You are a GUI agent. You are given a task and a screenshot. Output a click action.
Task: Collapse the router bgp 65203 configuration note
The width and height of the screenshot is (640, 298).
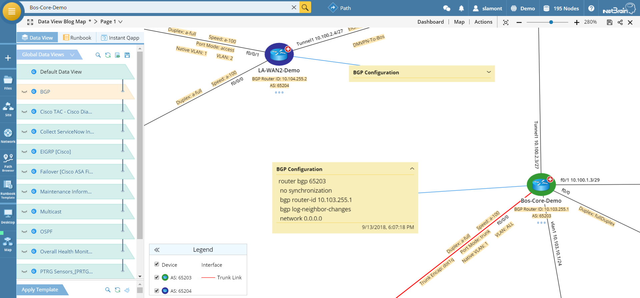(412, 169)
